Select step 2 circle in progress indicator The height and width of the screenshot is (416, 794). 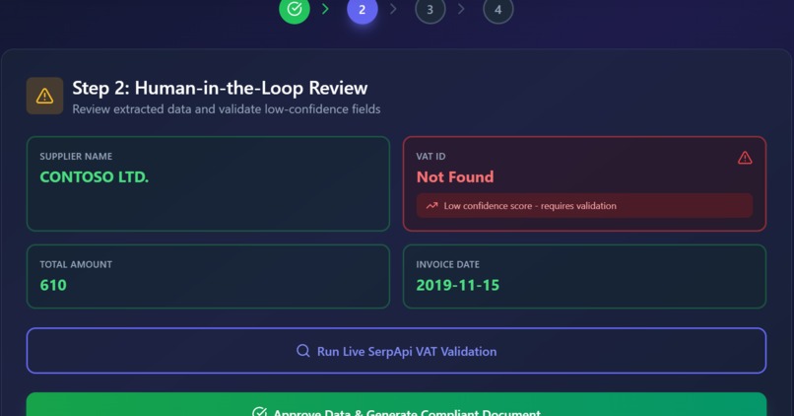point(363,9)
